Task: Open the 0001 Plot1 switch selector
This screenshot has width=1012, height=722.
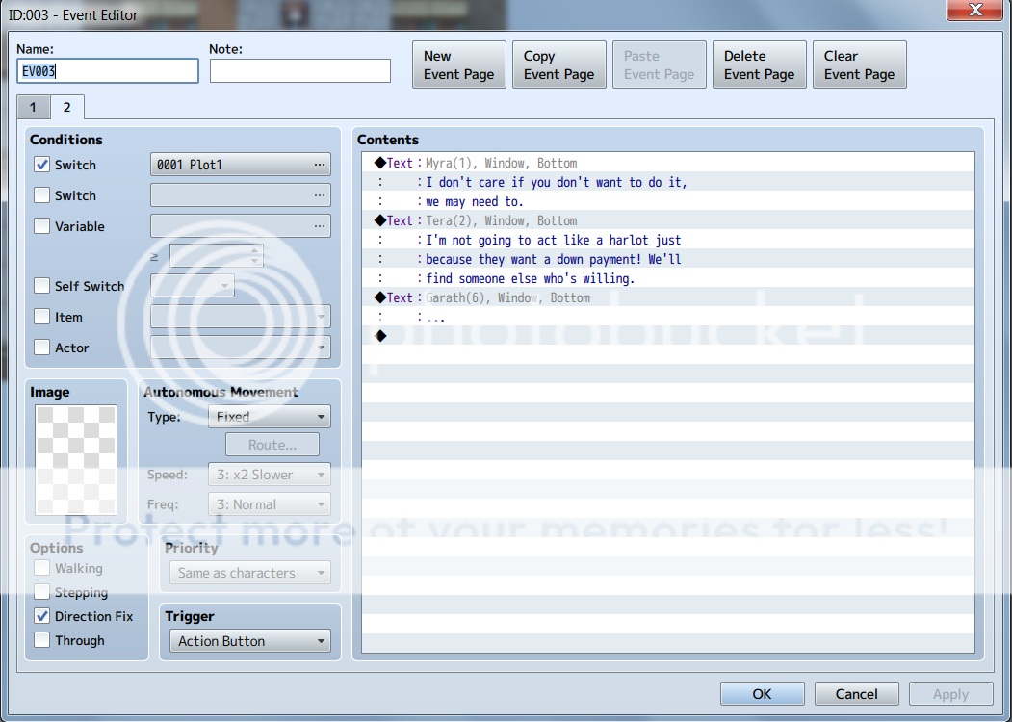Action: [241, 165]
